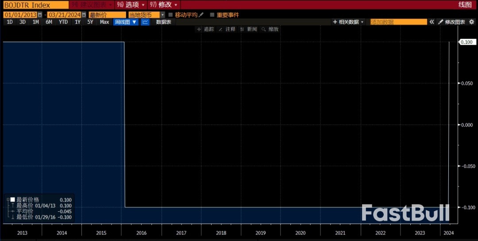Click the double-chevron collapse icon
The image size is (478, 241).
(x=432, y=22)
